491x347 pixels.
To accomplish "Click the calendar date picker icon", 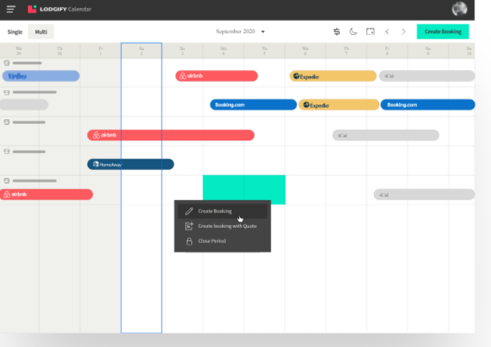I will (370, 32).
